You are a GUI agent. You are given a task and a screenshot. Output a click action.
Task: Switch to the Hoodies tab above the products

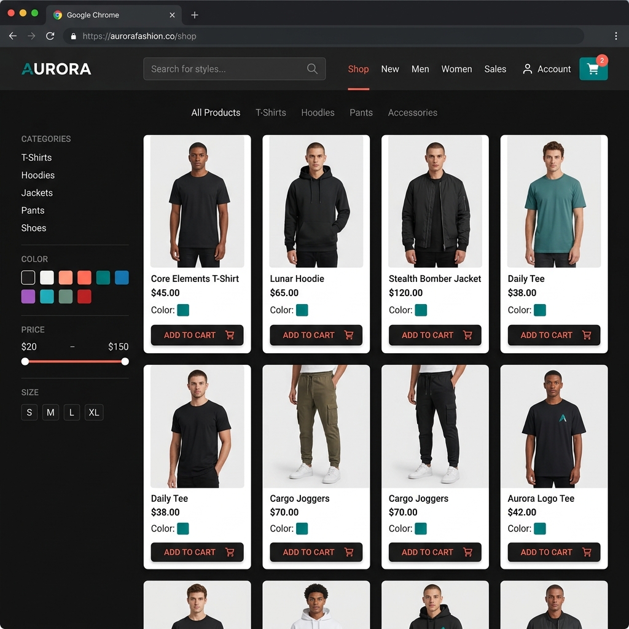pyautogui.click(x=318, y=113)
